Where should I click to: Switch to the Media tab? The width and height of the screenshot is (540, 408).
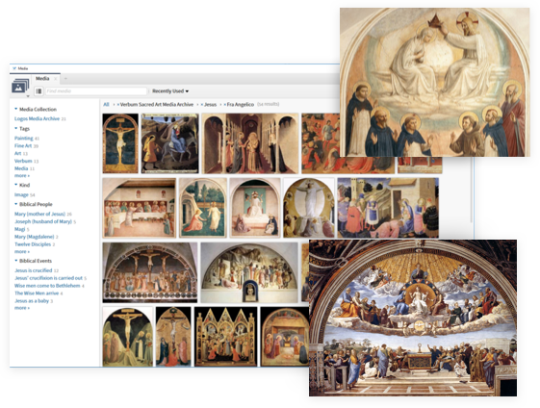[x=42, y=79]
